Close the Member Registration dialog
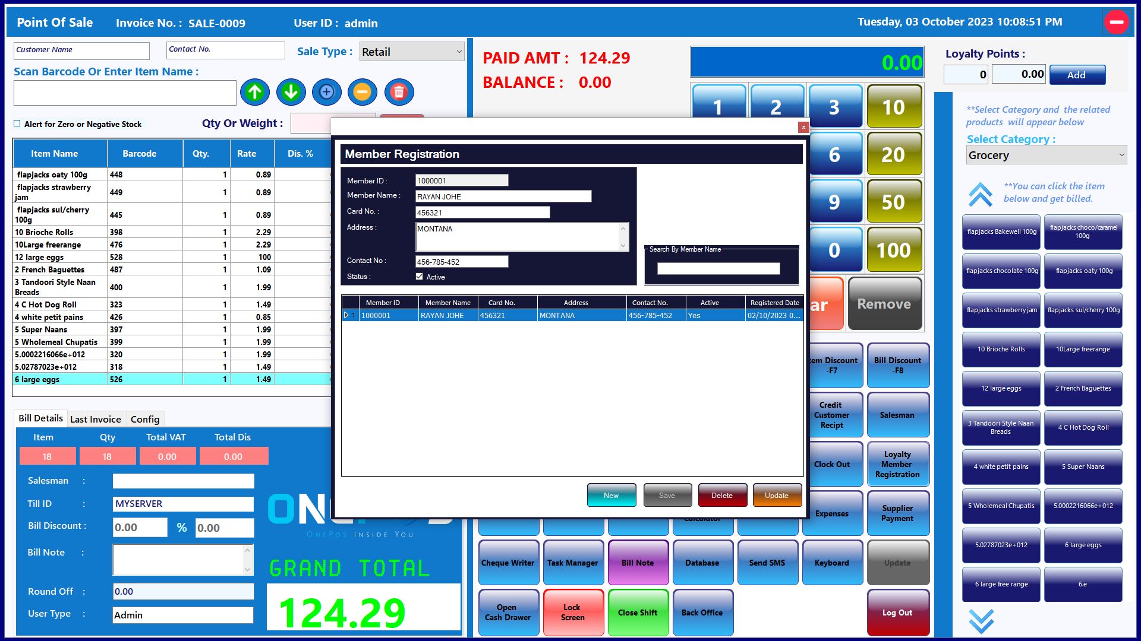This screenshot has height=641, width=1141. 803,127
